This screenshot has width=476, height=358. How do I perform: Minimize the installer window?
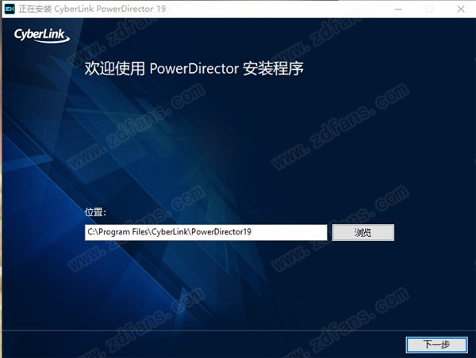click(398, 9)
